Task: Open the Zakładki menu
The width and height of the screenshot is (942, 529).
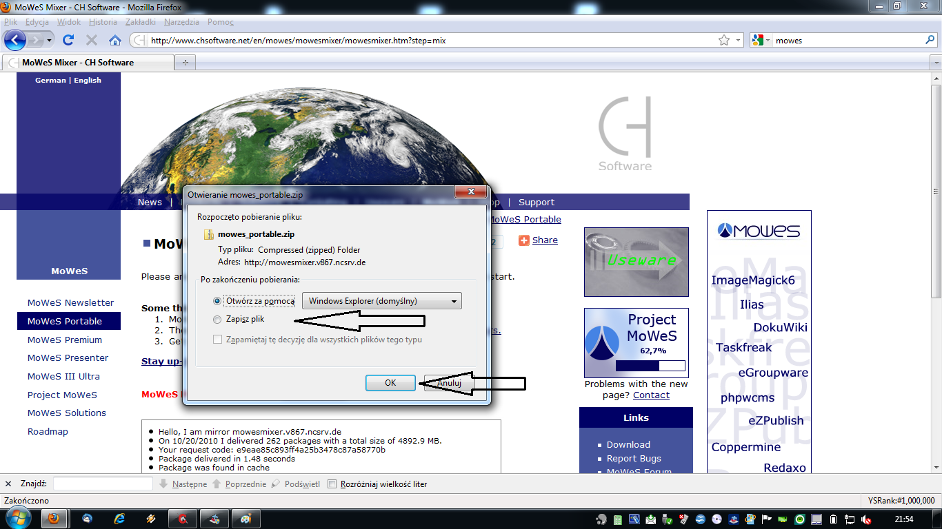Action: click(141, 22)
